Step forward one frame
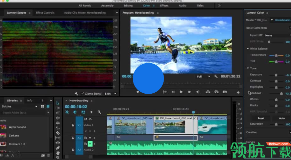Screen dimensions: 291x160 point(189,92)
